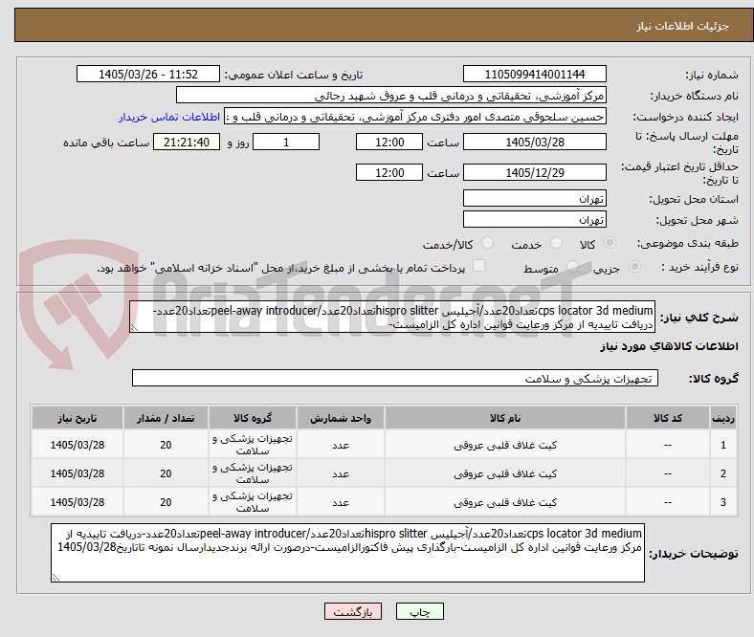Select the متوسط purchase type radio
This screenshot has width=754, height=637.
pyautogui.click(x=572, y=266)
